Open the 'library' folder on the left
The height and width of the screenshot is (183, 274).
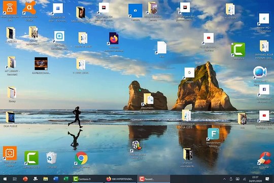(x=12, y=93)
